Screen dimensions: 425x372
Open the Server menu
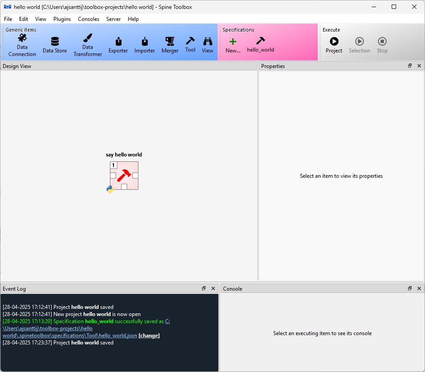[113, 19]
